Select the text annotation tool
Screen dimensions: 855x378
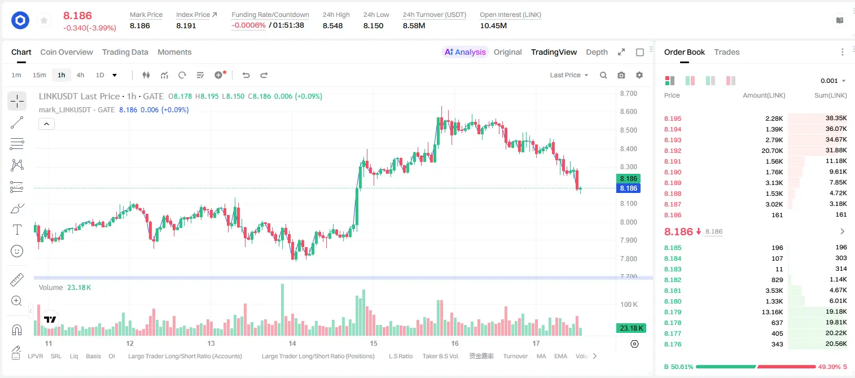tap(17, 230)
